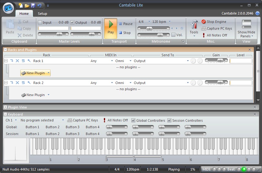The image size is (262, 173).
Task: Click the tempo decrease left arrow
Action: (x=172, y=28)
